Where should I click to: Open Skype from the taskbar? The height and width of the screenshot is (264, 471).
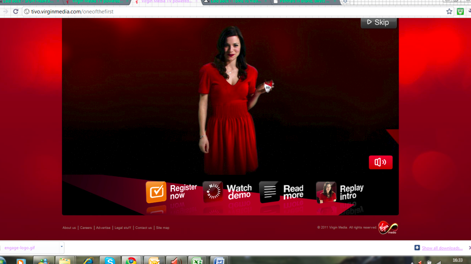pos(110,260)
